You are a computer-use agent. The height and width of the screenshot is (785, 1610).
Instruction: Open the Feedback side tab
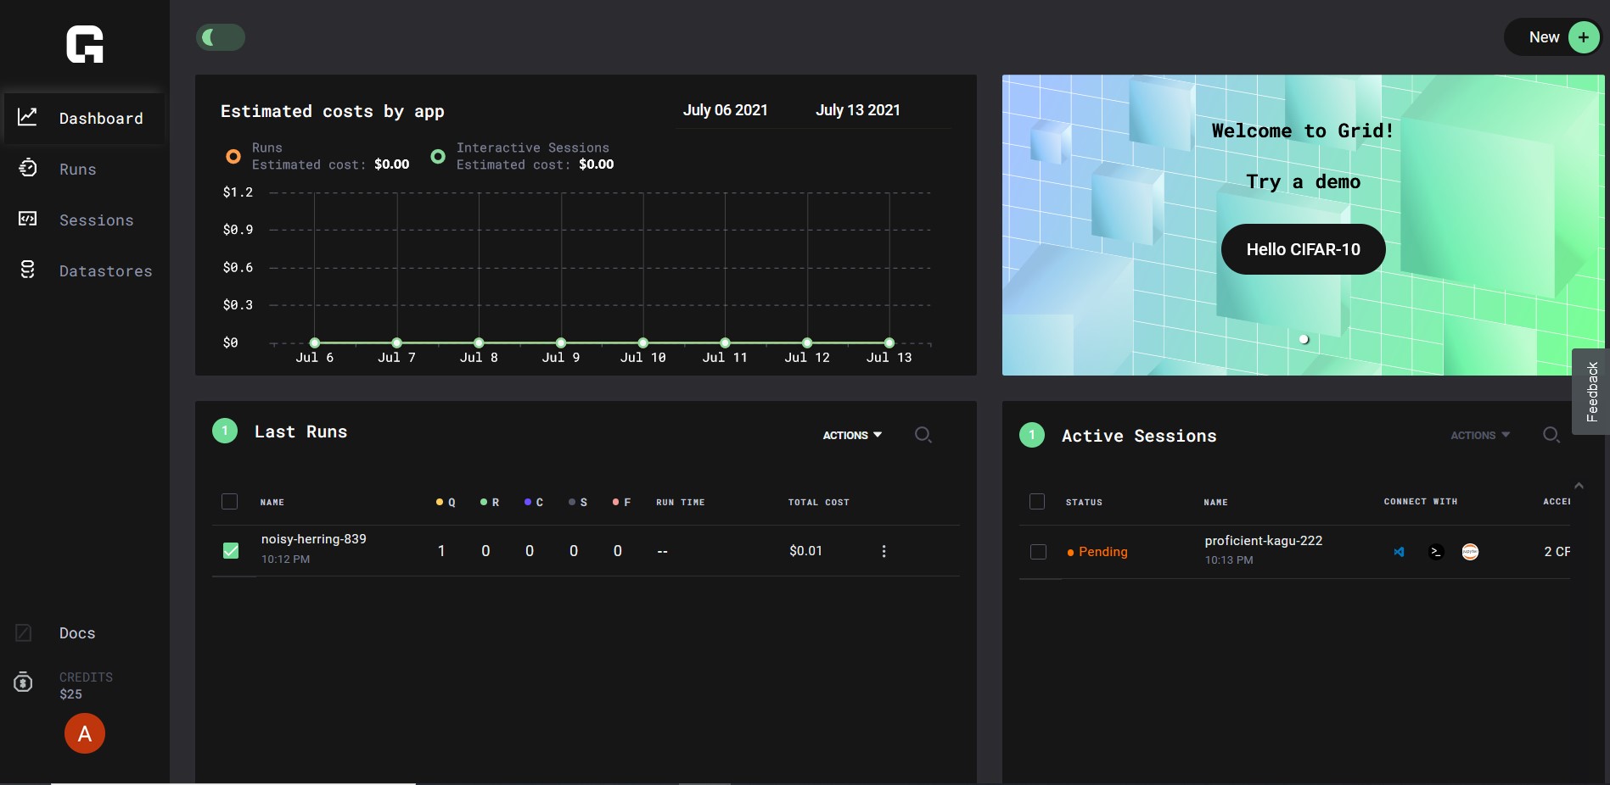click(1591, 392)
